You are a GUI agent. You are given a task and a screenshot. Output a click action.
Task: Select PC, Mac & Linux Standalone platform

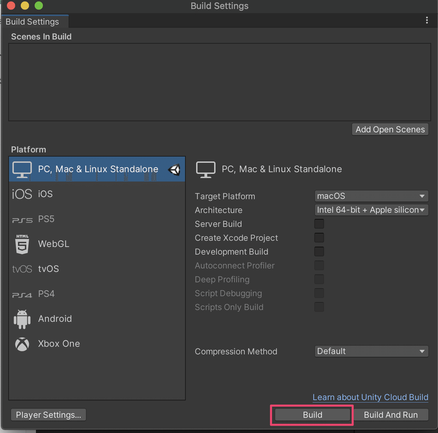pos(97,169)
